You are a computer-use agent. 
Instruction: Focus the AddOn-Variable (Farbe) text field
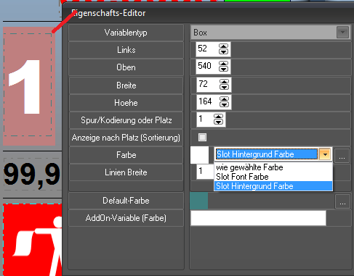(259, 218)
